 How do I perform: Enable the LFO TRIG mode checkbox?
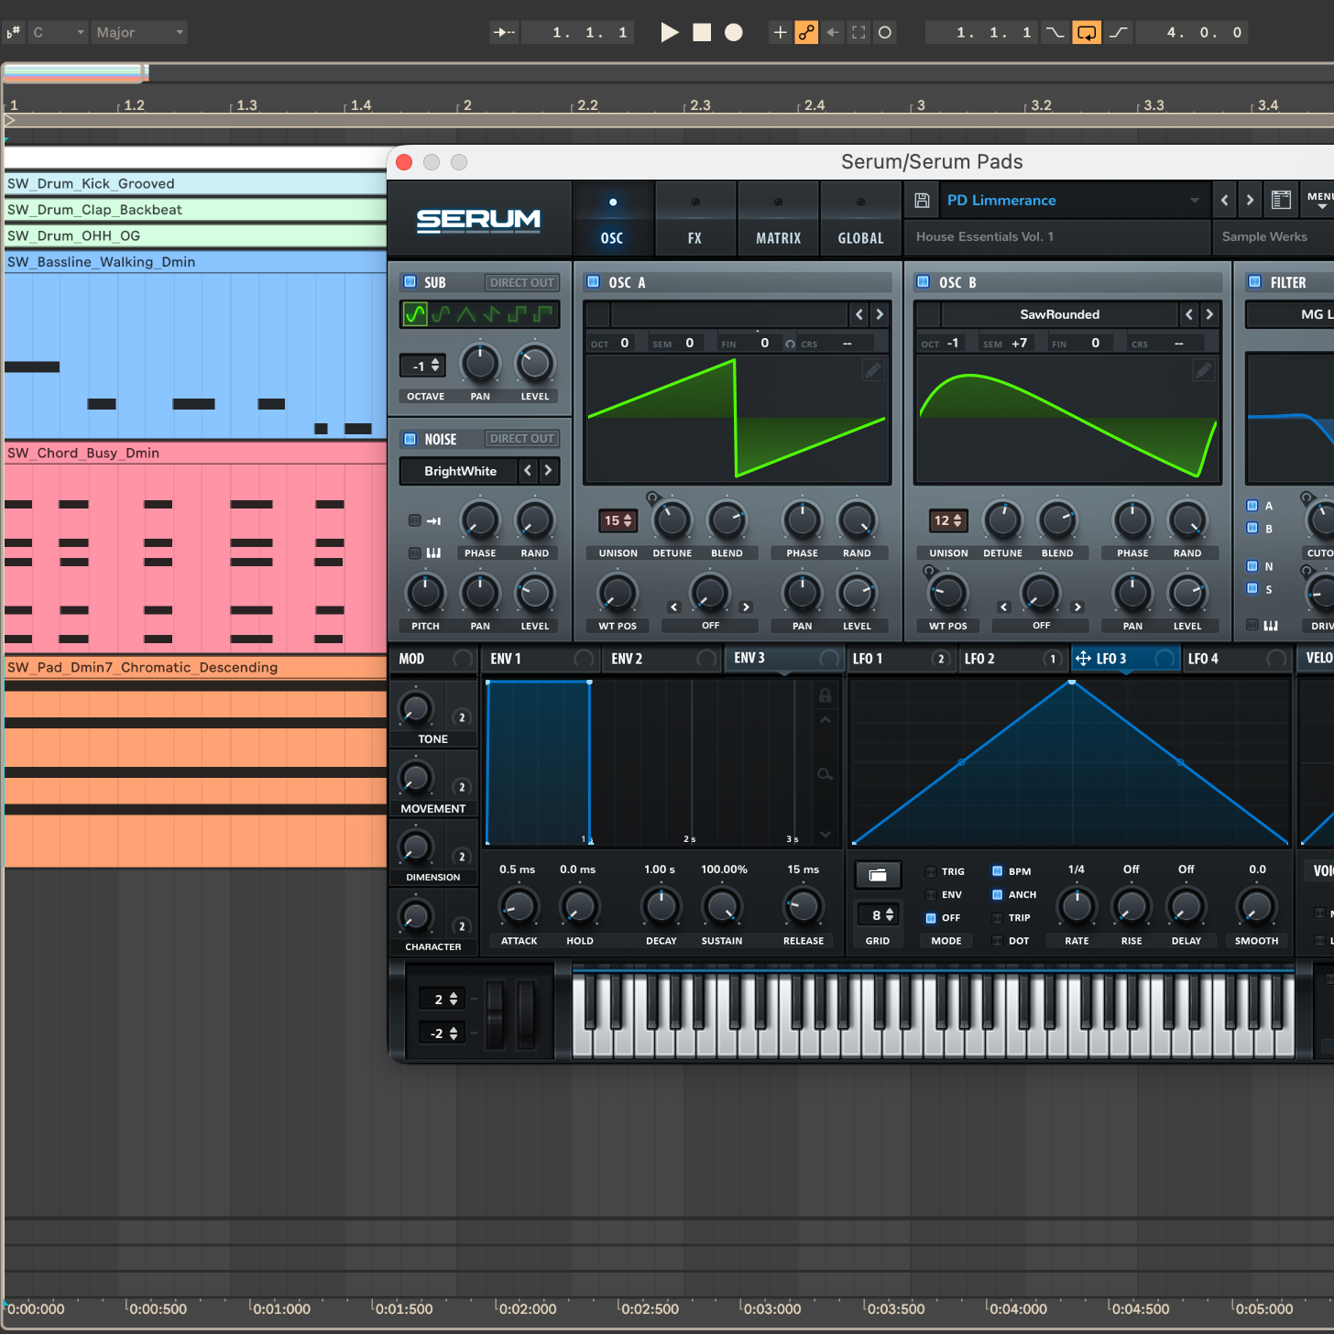coord(931,872)
